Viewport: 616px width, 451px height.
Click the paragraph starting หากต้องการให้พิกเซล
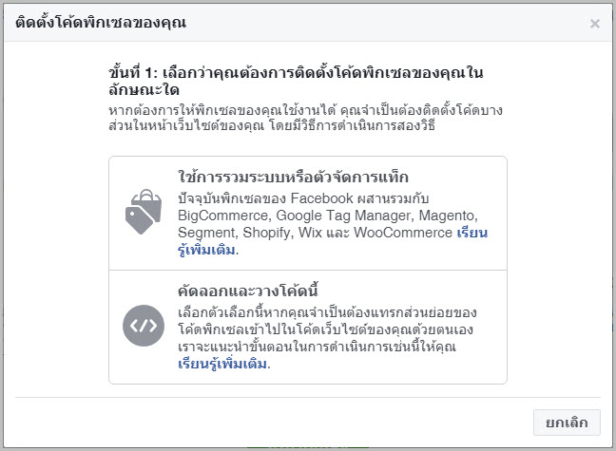306,118
